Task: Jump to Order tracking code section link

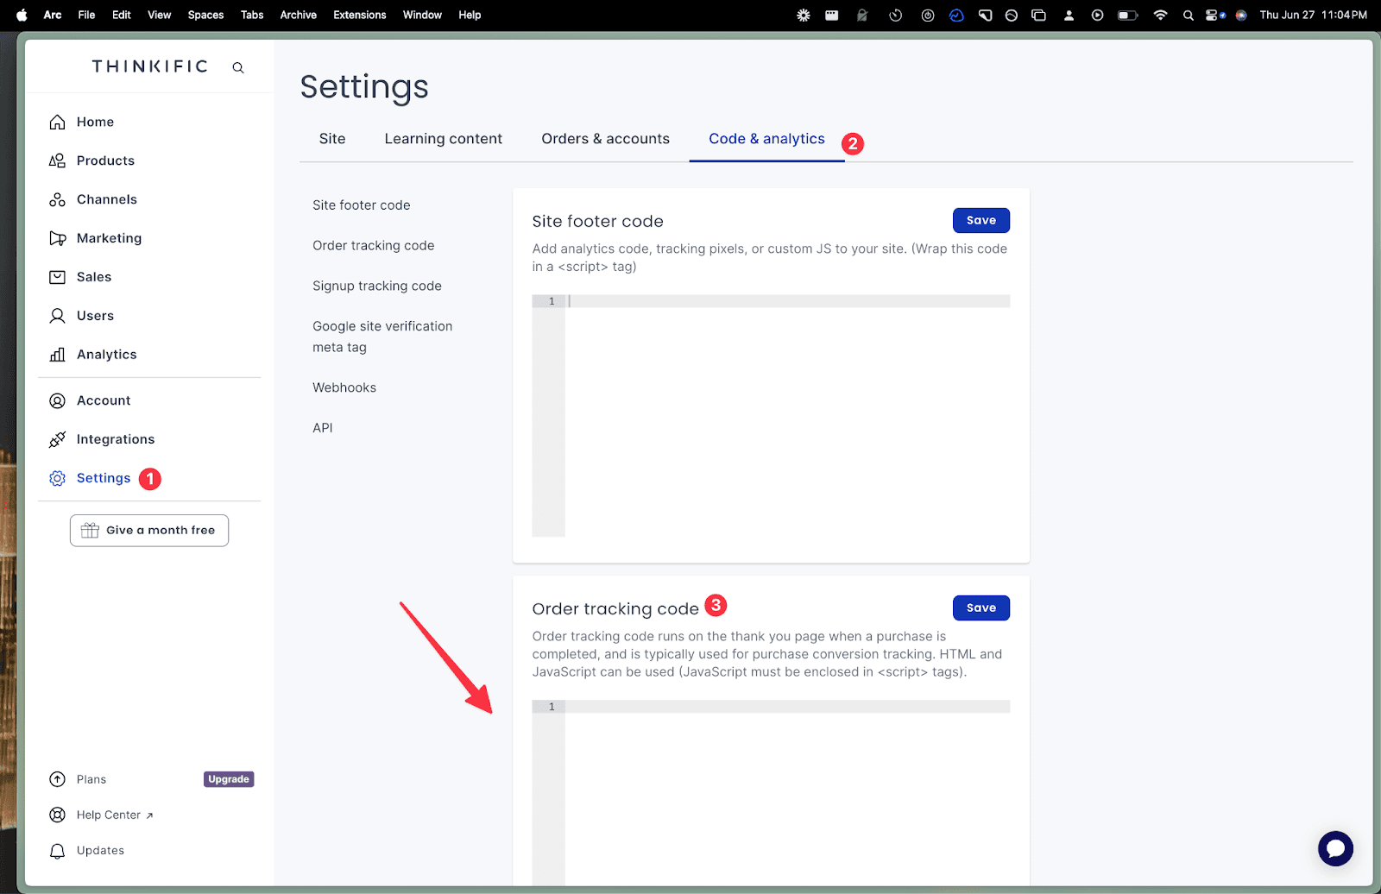Action: coord(374,246)
